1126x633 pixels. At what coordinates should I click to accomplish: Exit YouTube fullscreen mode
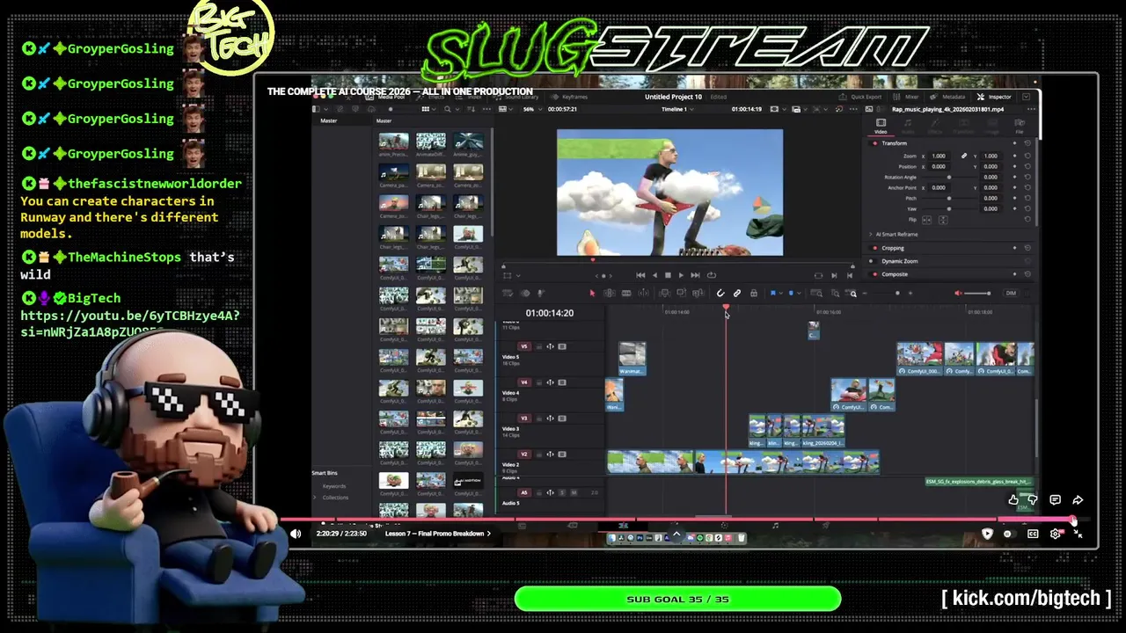pyautogui.click(x=1078, y=534)
